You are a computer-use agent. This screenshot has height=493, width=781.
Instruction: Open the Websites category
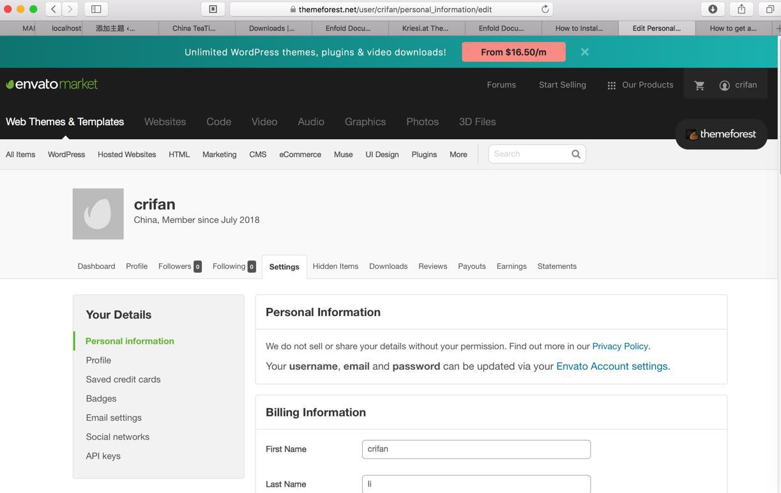coord(165,121)
